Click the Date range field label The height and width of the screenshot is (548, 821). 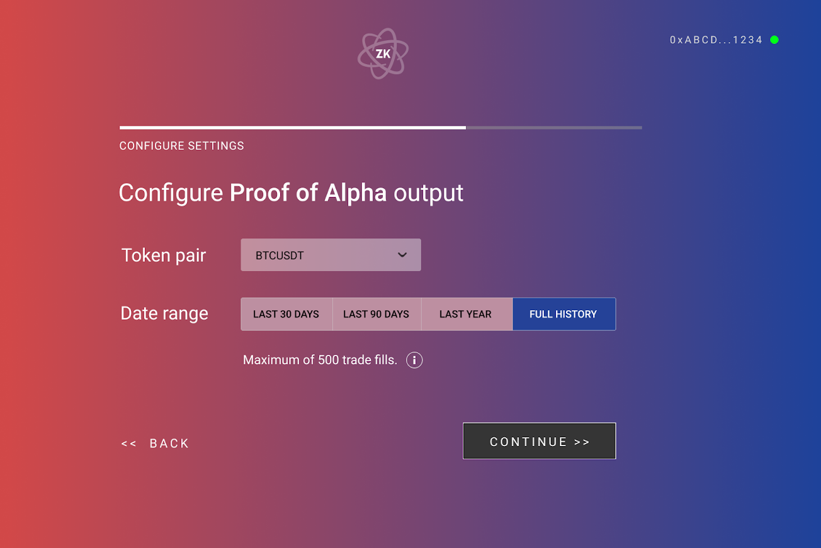tap(164, 313)
